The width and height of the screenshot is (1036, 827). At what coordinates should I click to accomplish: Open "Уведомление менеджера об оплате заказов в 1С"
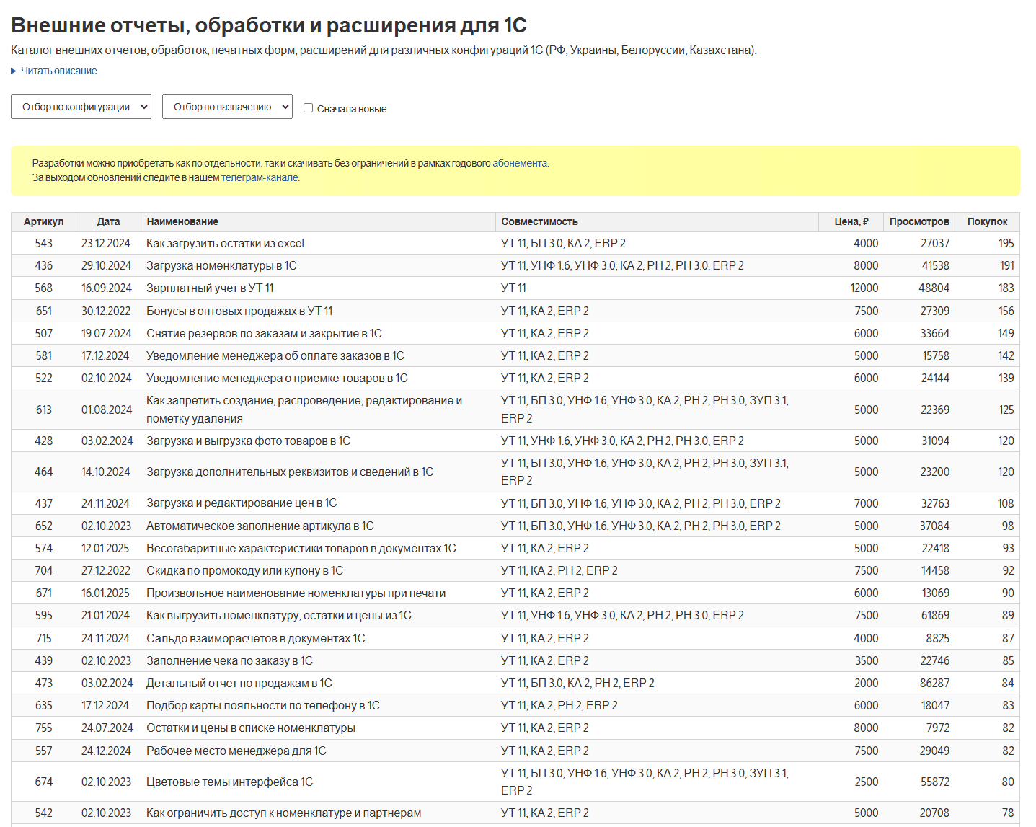[x=275, y=355]
